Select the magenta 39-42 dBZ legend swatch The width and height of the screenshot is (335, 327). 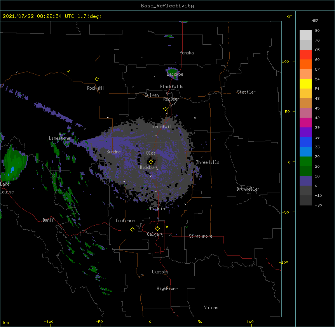pos(305,122)
